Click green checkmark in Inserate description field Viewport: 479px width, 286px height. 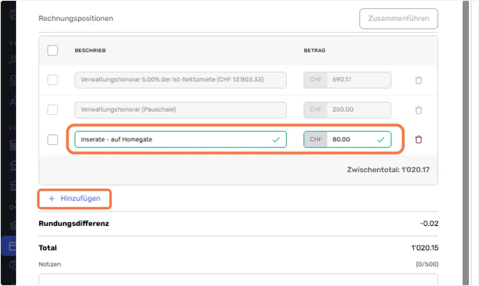276,140
